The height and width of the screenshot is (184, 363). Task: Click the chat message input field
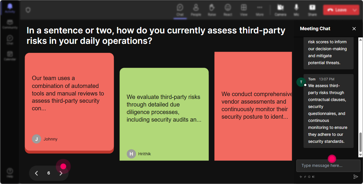click(328, 166)
